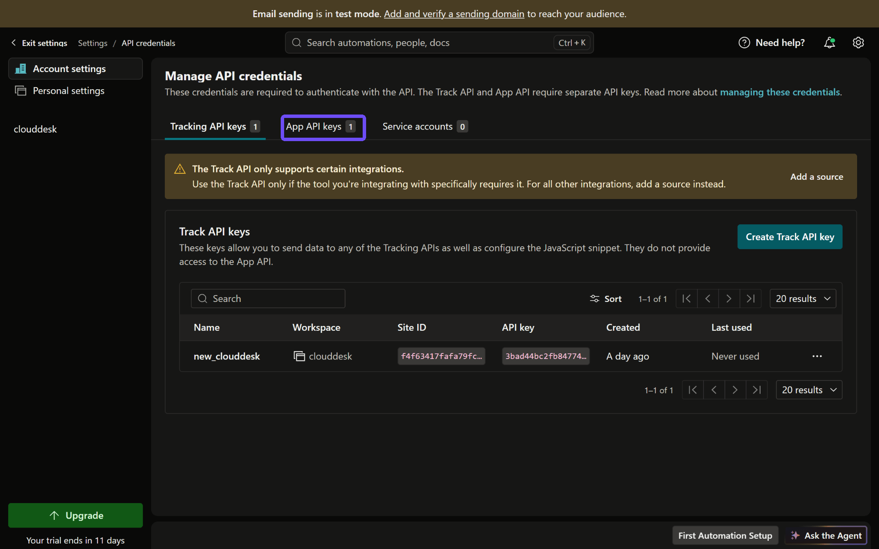Copy the Site ID f4f63417fafa79fc value
The width and height of the screenshot is (879, 549).
click(x=441, y=356)
